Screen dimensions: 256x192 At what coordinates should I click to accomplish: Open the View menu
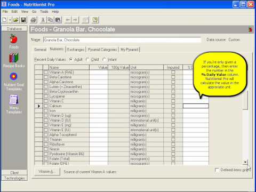point(25,12)
